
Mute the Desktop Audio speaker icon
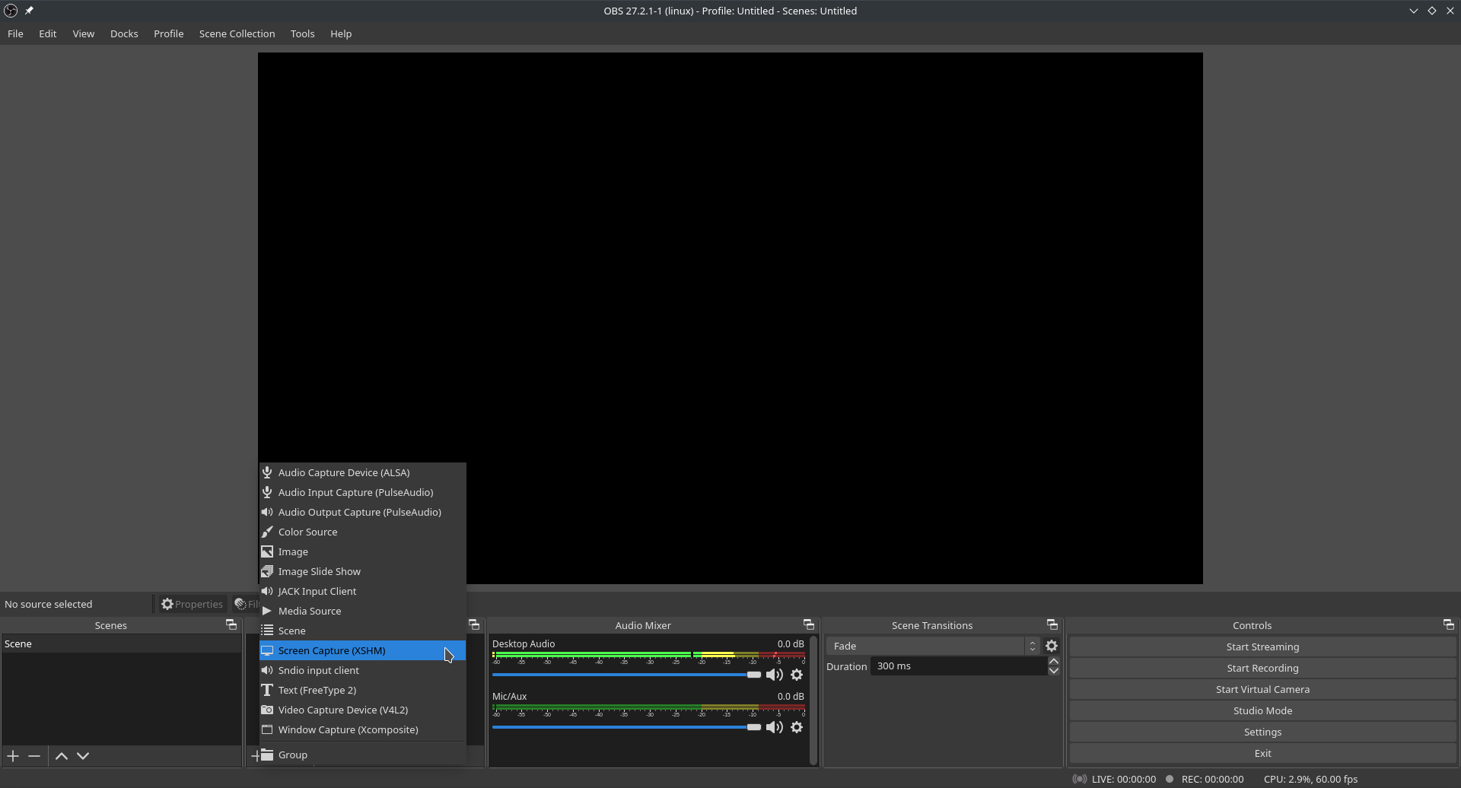click(x=775, y=675)
